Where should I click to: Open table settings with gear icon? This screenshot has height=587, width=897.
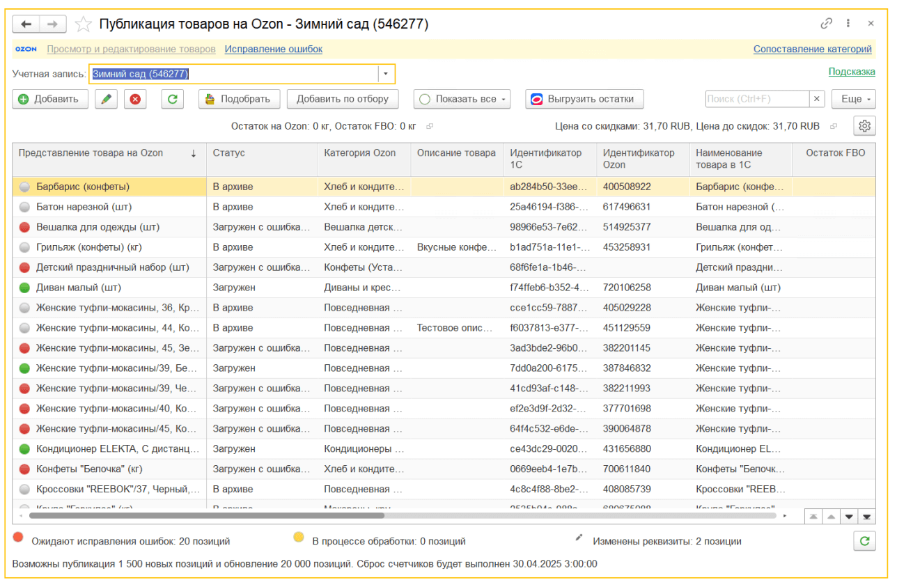click(x=864, y=126)
